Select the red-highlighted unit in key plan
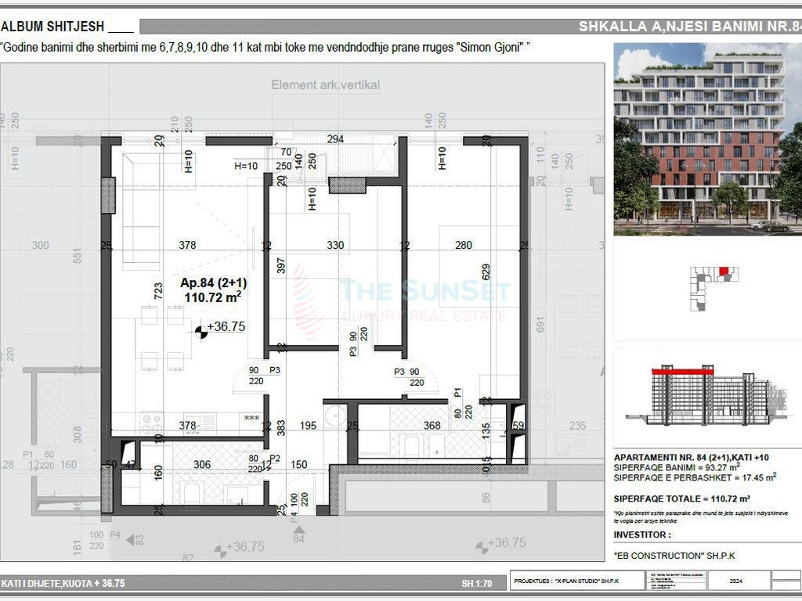The width and height of the screenshot is (802, 601). click(724, 272)
